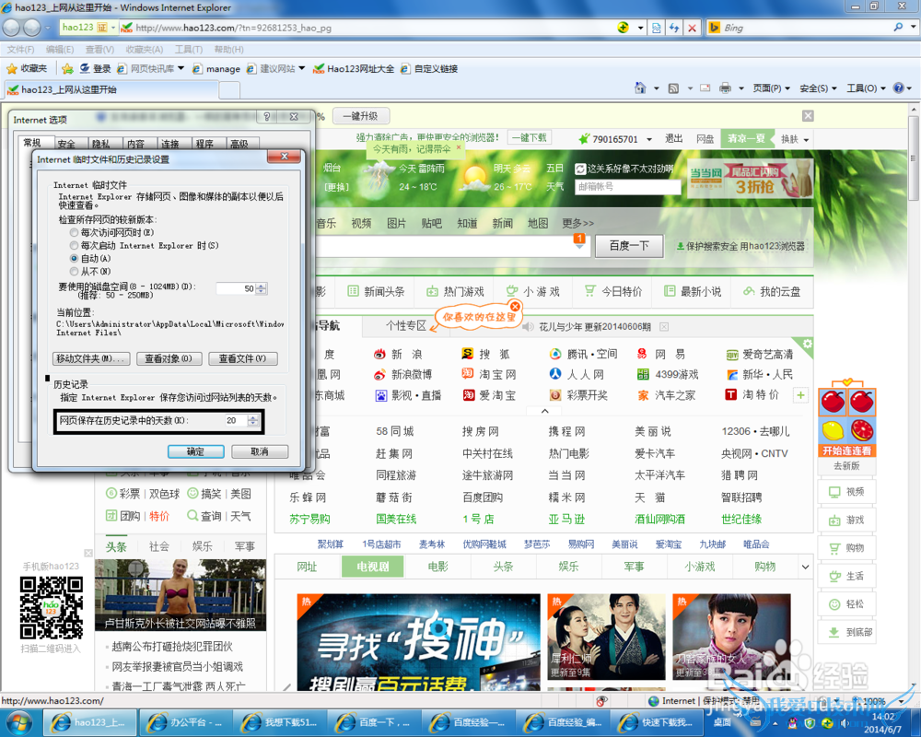Collapse the site list with the up chevron
The width and height of the screenshot is (921, 737).
coord(545,411)
